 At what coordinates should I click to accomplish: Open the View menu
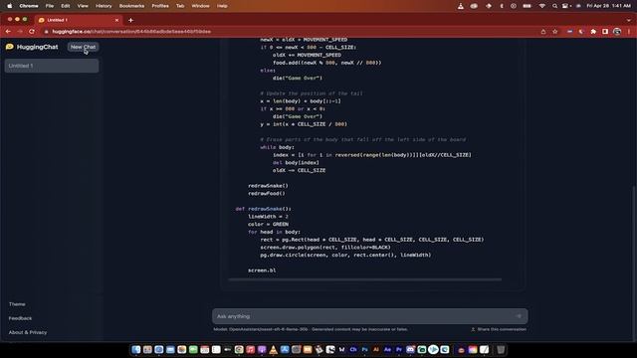coord(83,6)
